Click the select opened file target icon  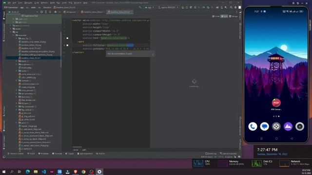[41, 12]
